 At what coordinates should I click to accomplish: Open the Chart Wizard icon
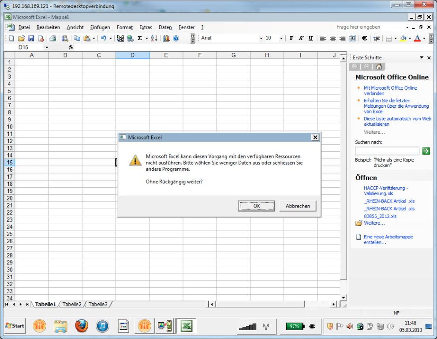[166, 38]
